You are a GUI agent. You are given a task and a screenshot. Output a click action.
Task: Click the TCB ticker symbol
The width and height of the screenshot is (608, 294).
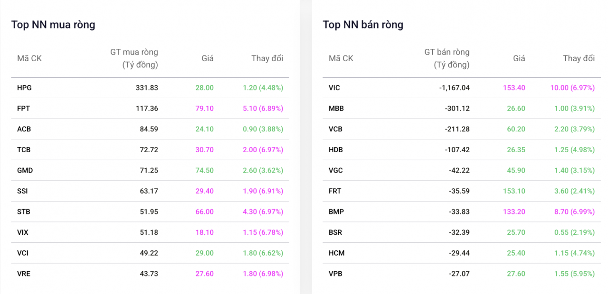tap(24, 150)
